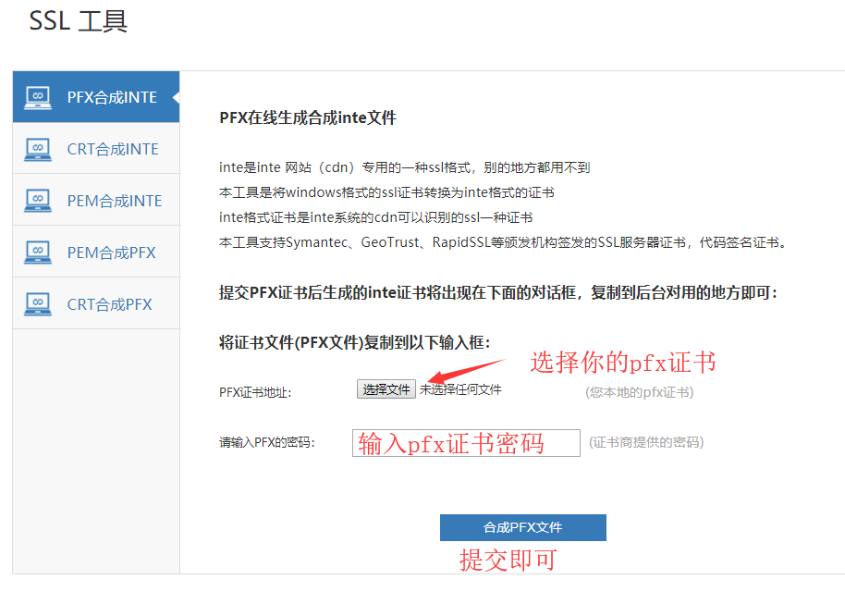Click the 未选择任何文件 file status text
Screen dimensions: 845x604
coord(460,390)
